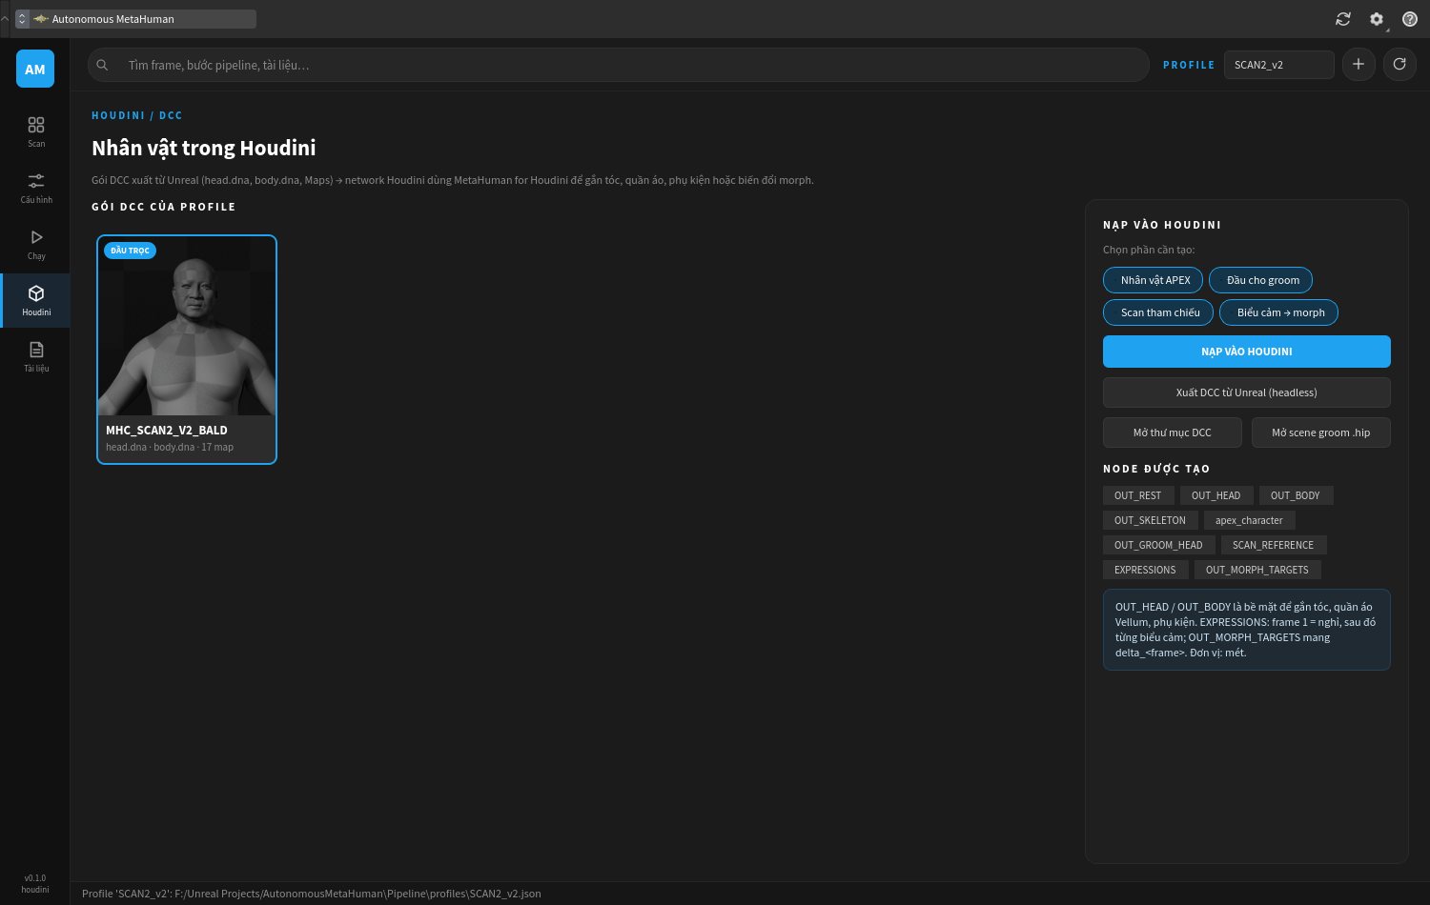
Task: Click the search magnifier icon
Action: [103, 65]
